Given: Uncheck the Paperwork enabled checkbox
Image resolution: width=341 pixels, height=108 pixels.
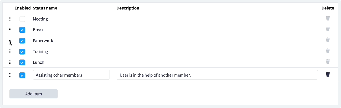Looking at the screenshot, I should (x=22, y=41).
